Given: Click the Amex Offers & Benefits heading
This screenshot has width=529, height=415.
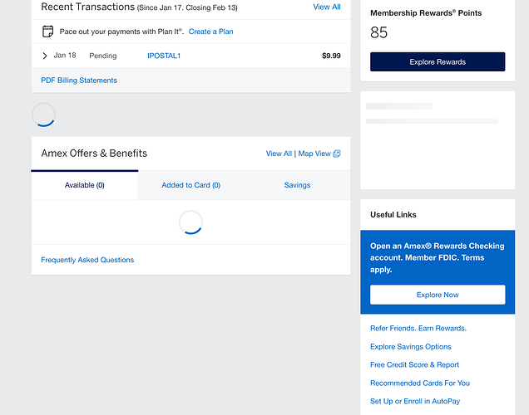Looking at the screenshot, I should click(94, 154).
